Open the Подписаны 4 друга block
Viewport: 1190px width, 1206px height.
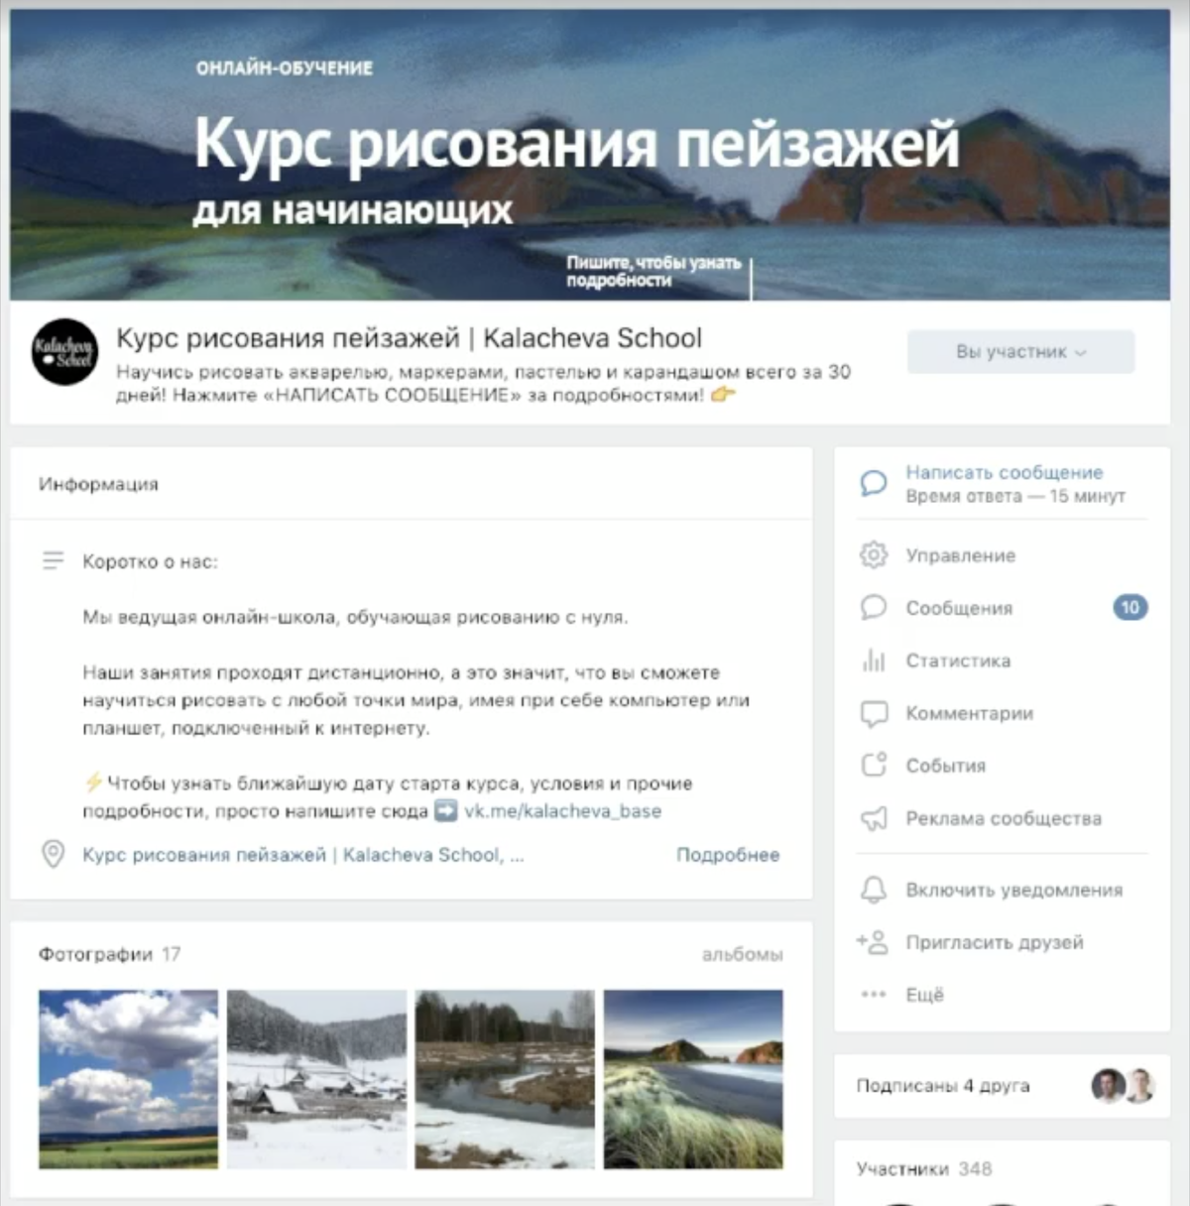tap(1002, 1086)
